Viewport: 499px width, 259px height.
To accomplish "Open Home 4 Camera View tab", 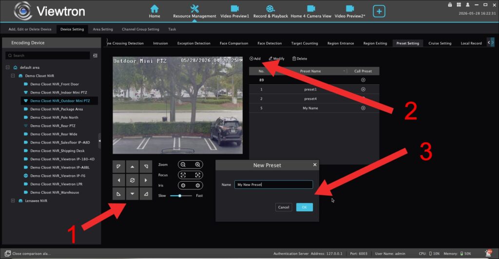I will [311, 11].
